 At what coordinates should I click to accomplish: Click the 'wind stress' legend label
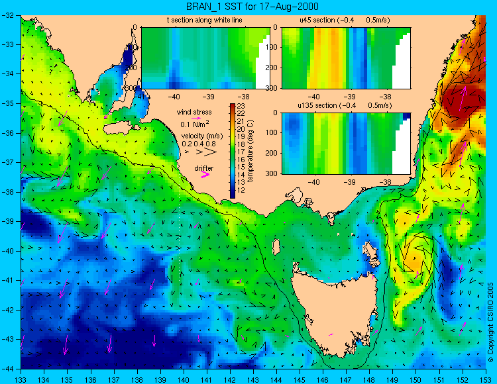(x=194, y=112)
